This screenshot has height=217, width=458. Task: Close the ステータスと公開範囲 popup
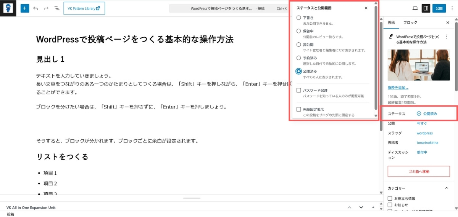point(366,8)
